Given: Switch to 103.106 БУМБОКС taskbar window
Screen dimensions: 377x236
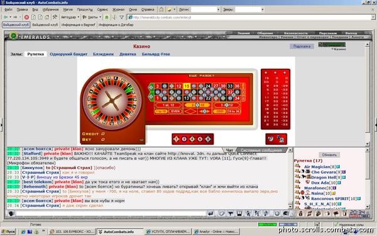Looking at the screenshot, I should coord(72,232).
